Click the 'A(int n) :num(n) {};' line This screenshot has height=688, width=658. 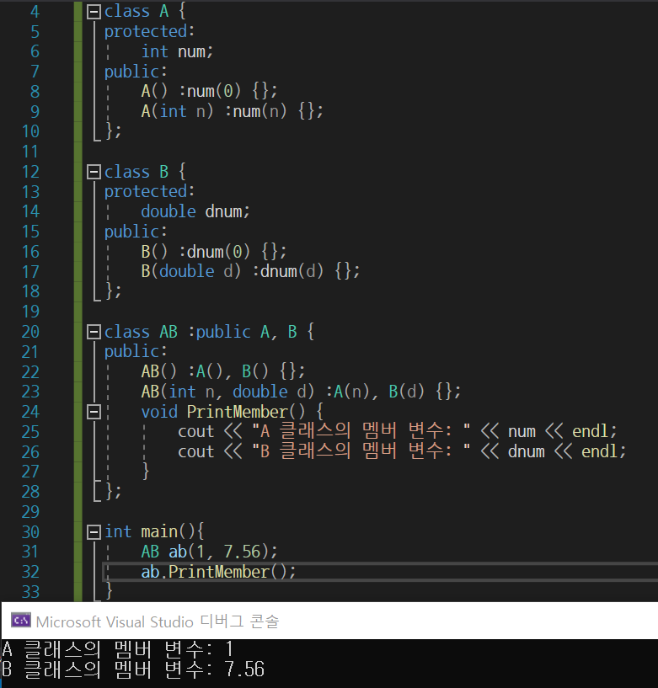[233, 111]
